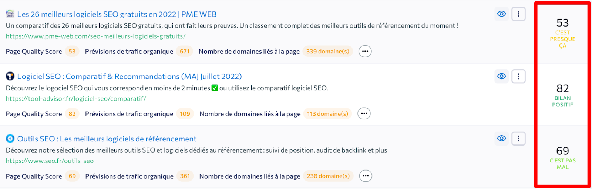Click the PME WEB favicon icon

coord(10,14)
